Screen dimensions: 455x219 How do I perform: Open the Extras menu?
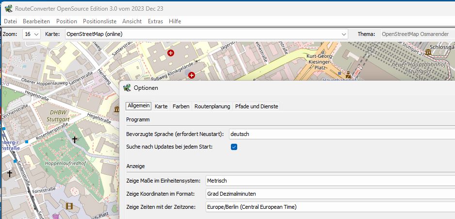point(155,21)
